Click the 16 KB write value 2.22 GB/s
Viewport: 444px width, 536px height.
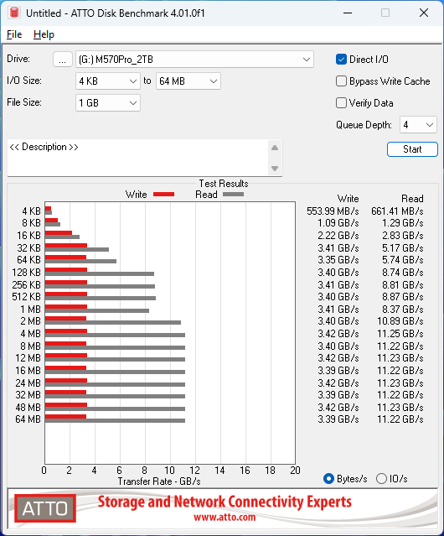338,236
